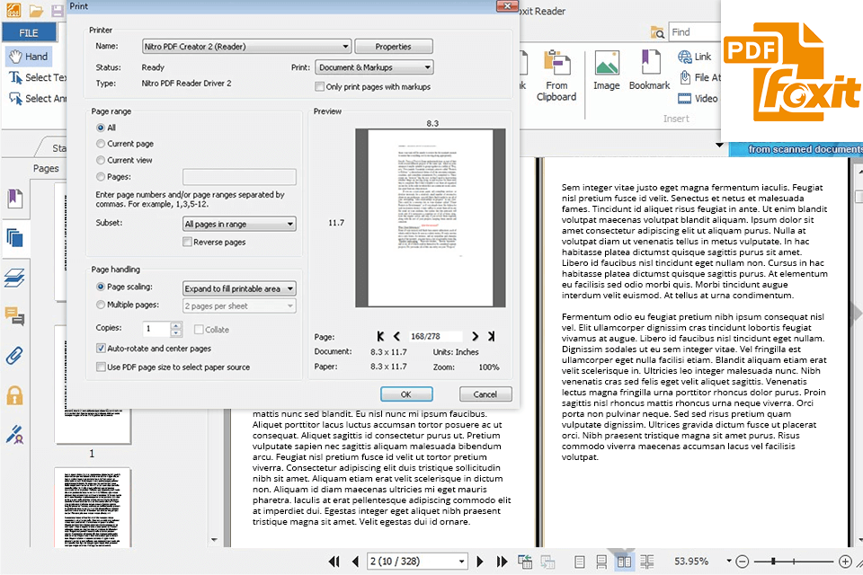Expand the Subset dropdown
Image resolution: width=863 pixels, height=575 pixels.
(x=239, y=224)
